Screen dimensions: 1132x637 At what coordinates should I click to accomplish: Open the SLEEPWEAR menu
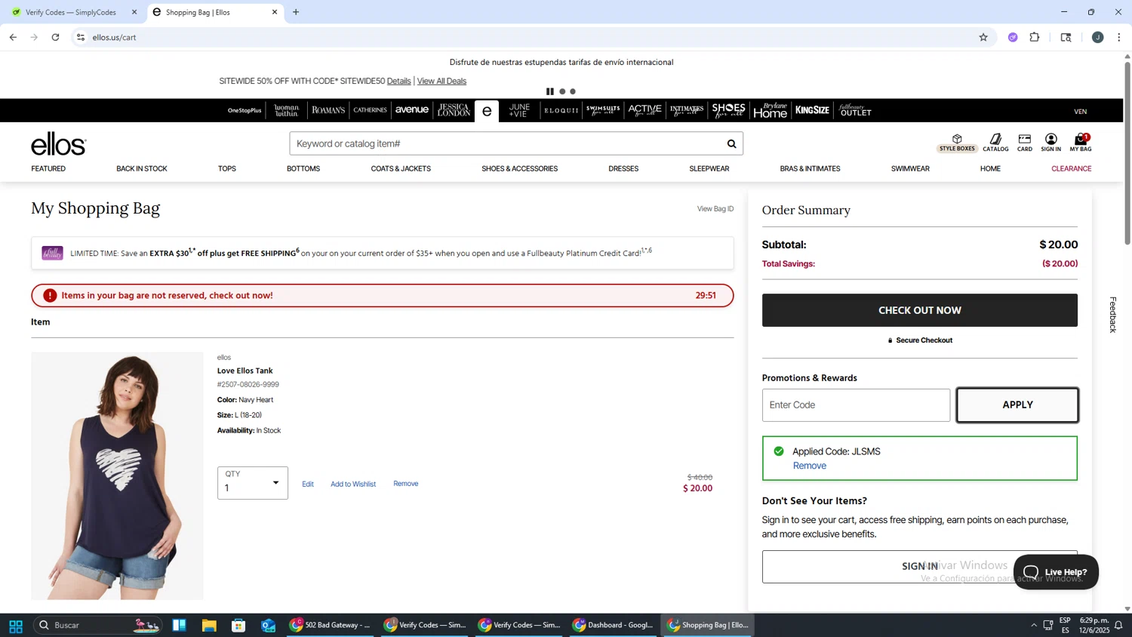click(x=709, y=169)
